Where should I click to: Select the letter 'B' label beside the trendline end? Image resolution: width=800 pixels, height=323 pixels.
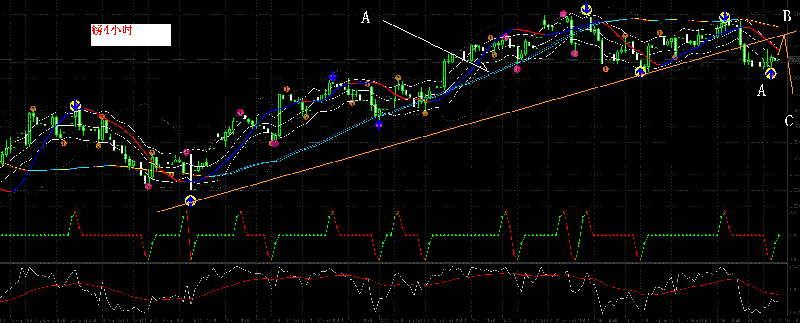[x=787, y=16]
